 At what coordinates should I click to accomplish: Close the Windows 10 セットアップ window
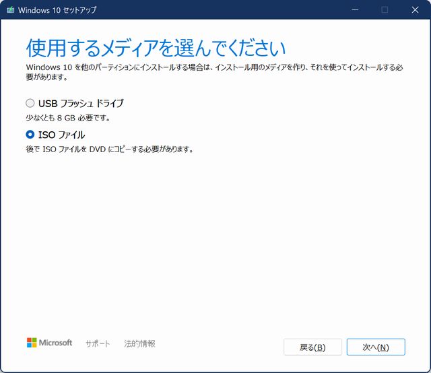click(415, 10)
